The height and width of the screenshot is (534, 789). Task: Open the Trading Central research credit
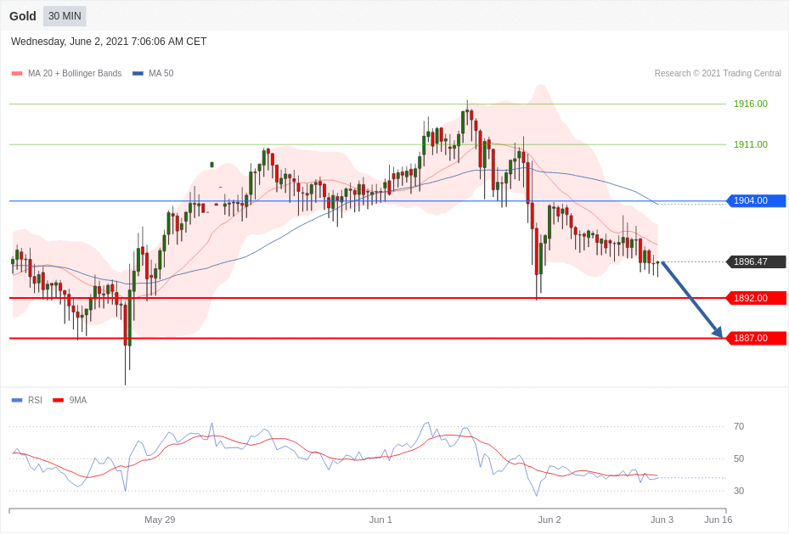[x=717, y=74]
